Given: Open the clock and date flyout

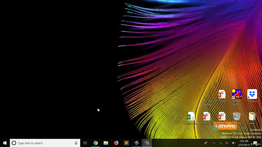Looking at the screenshot, I should pyautogui.click(x=244, y=143).
